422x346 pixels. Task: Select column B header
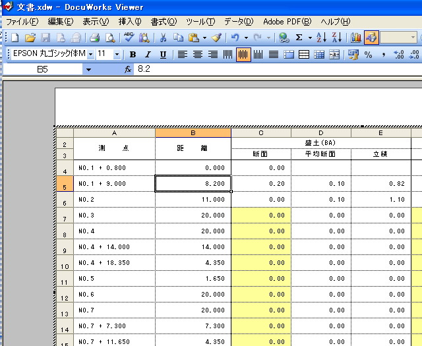[193, 133]
